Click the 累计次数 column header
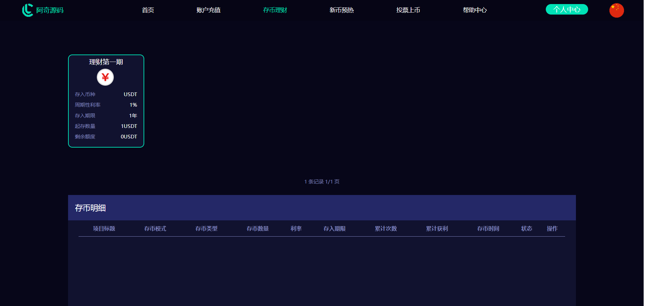The width and height of the screenshot is (645, 306). pos(386,229)
